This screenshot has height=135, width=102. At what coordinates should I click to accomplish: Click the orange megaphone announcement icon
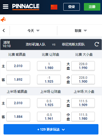[3, 19]
